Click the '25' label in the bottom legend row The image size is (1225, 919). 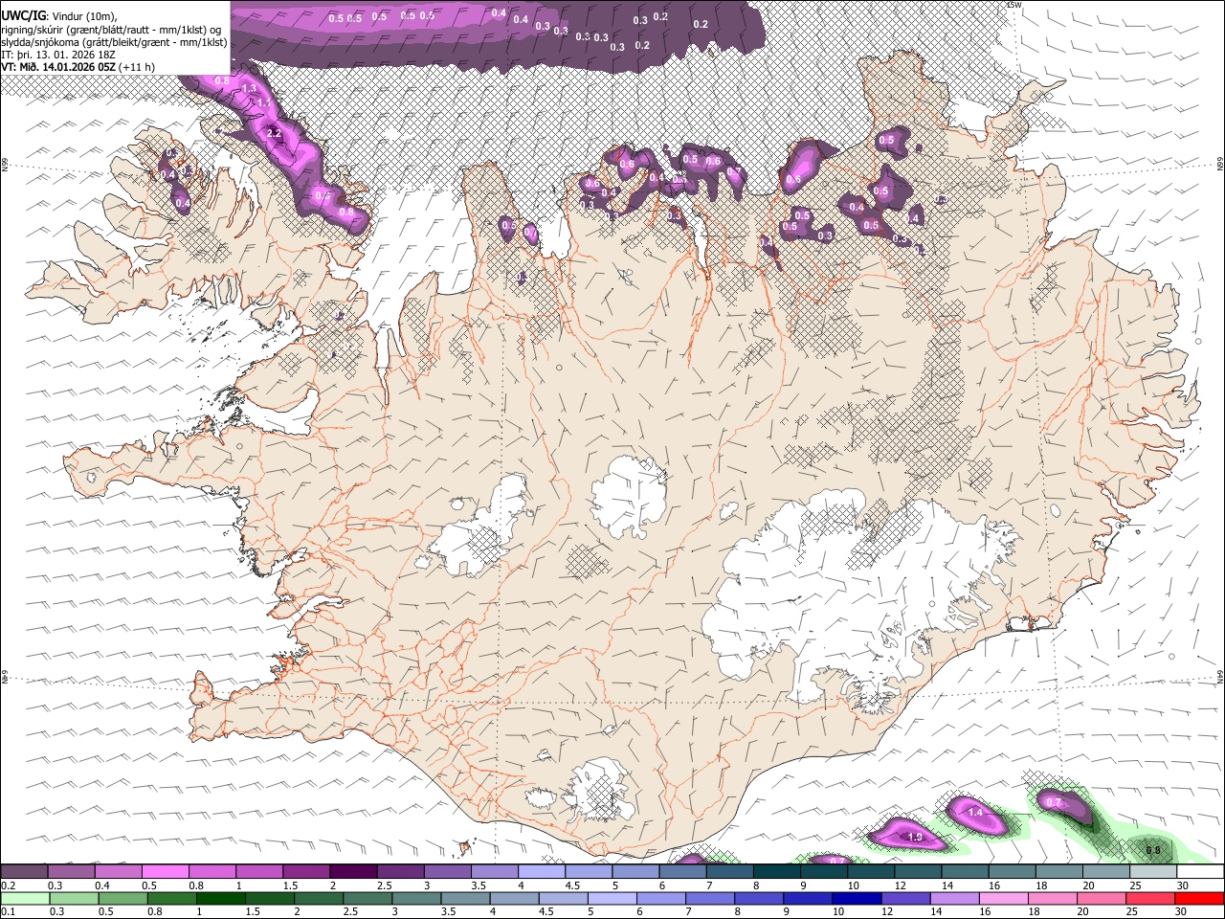(x=1133, y=912)
